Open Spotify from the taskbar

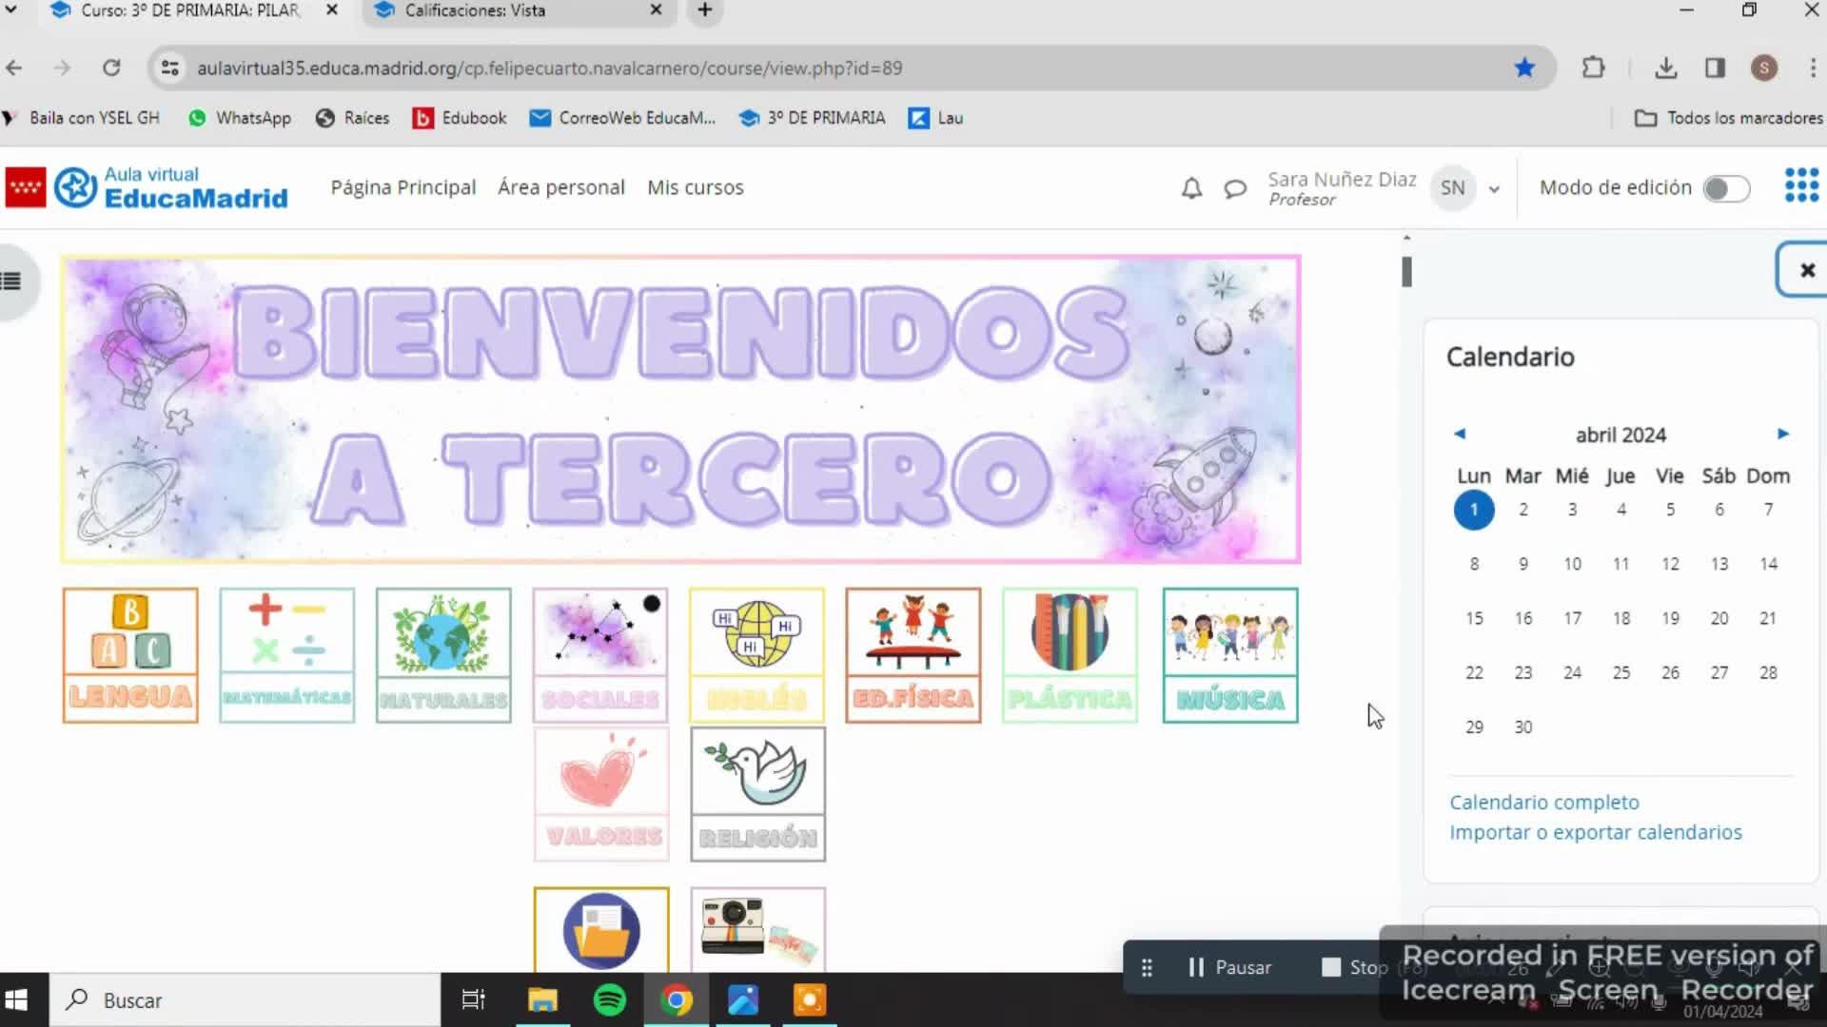609,999
